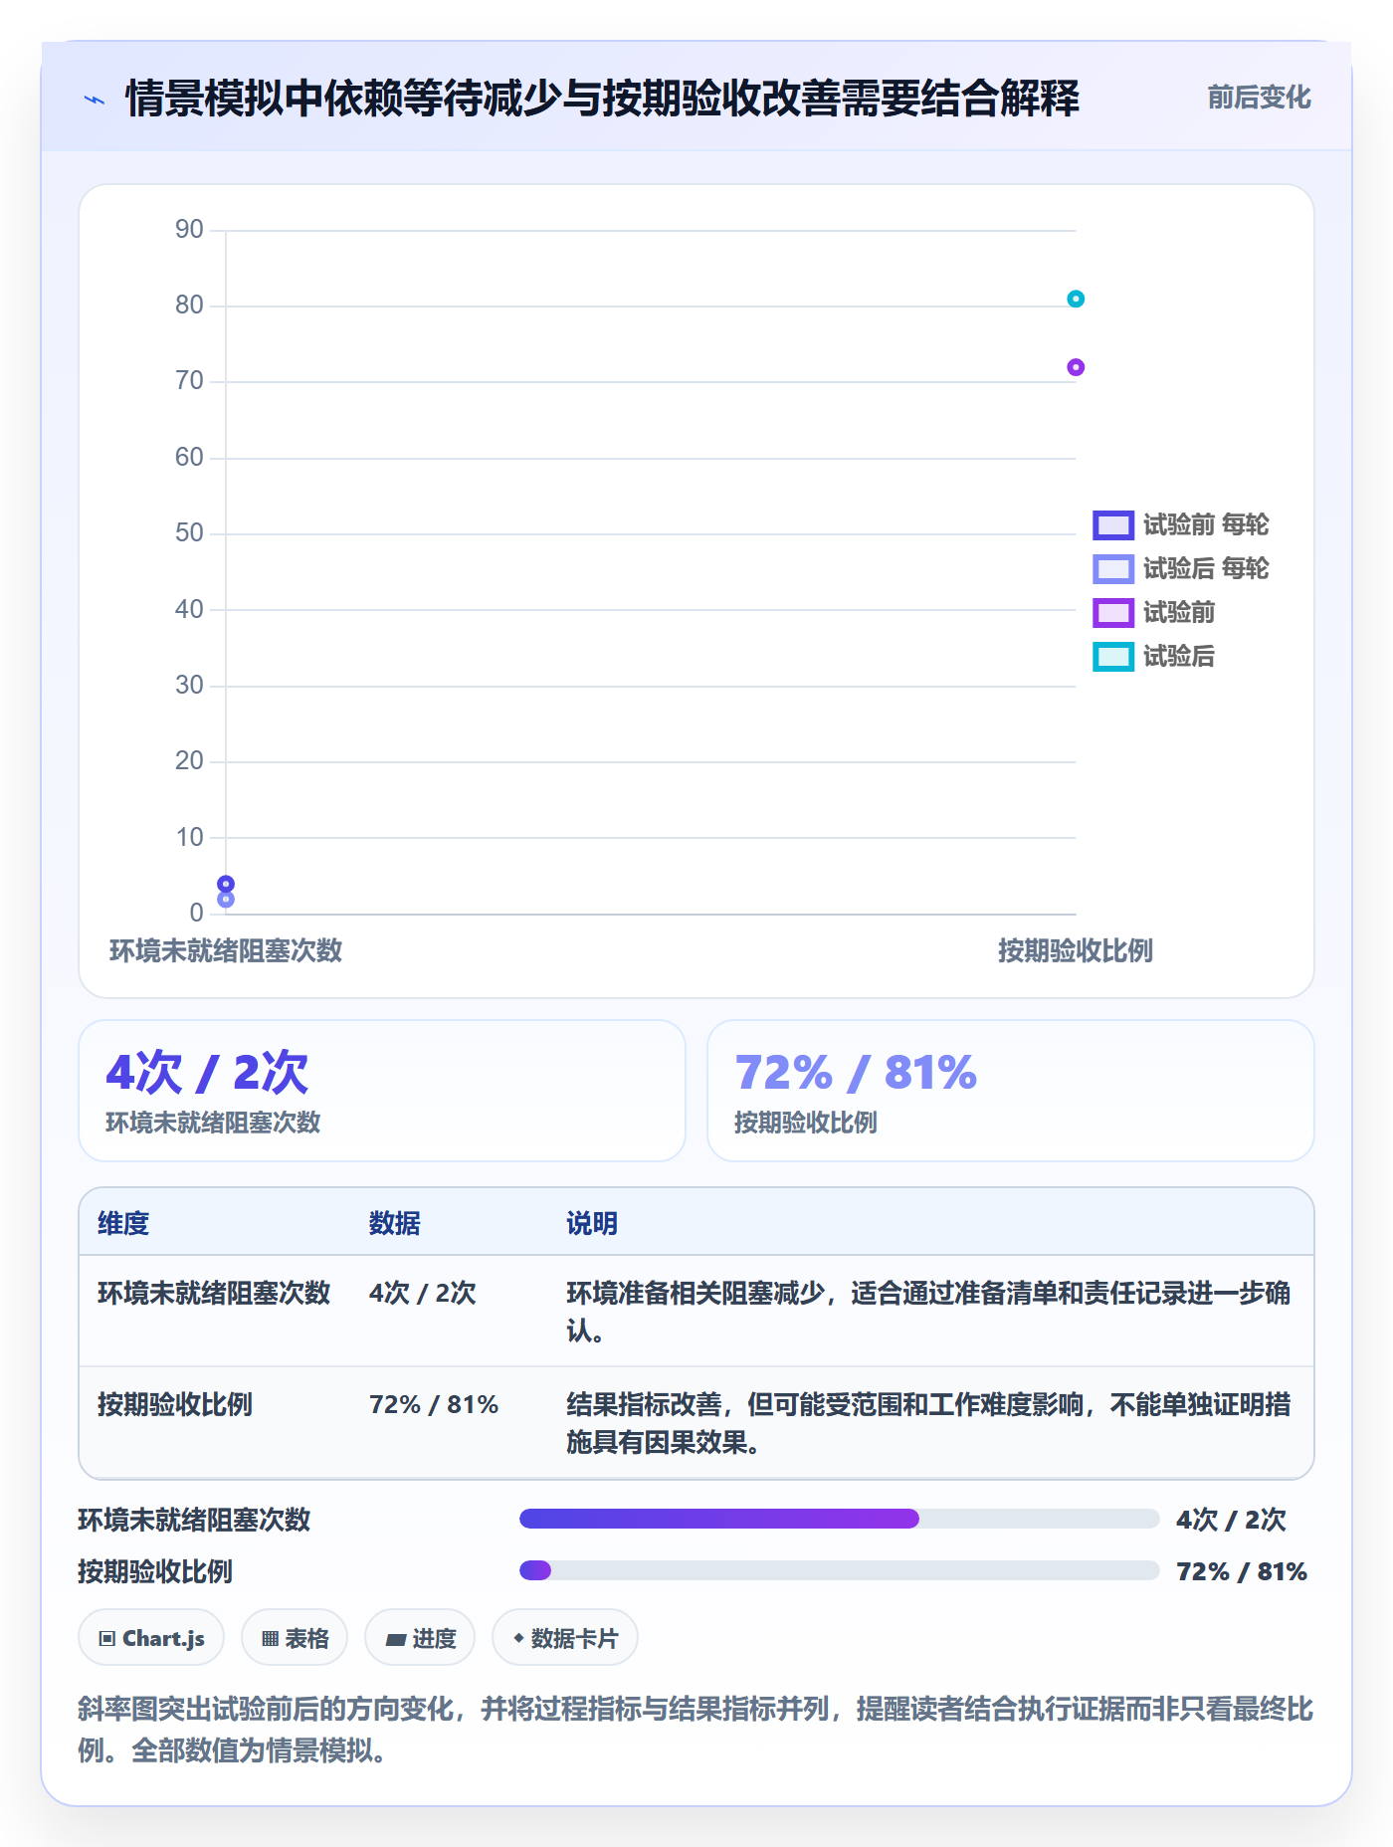
Task: Click the 按期验收比例 x-axis label
Action: pyautogui.click(x=1076, y=950)
